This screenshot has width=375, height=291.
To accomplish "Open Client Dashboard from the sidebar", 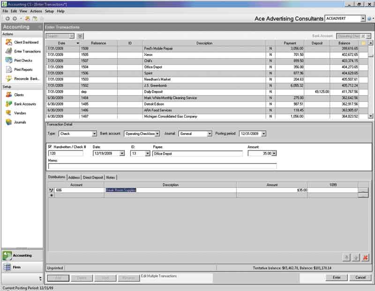I will pos(26,42).
